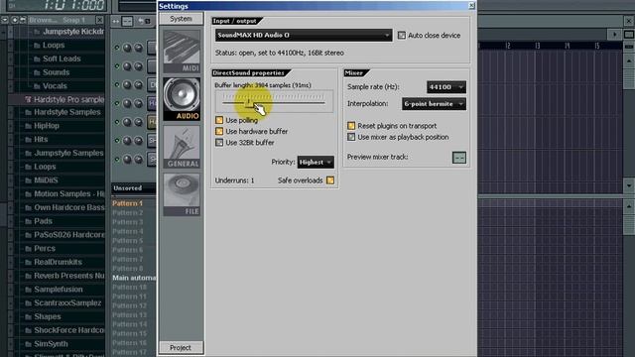The height and width of the screenshot is (357, 635).
Task: Toggle the mute LED of the yellow-highlighted channel
Action: (x=117, y=122)
